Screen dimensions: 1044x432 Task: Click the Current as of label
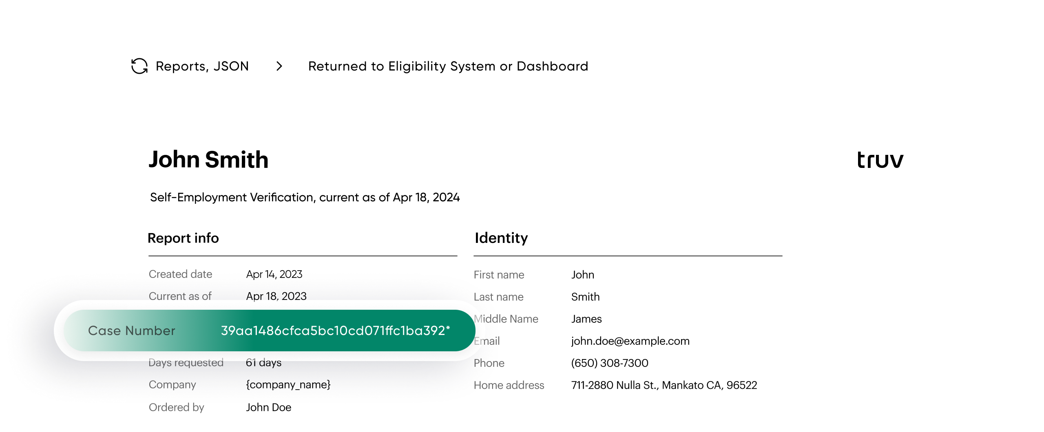pyautogui.click(x=180, y=296)
